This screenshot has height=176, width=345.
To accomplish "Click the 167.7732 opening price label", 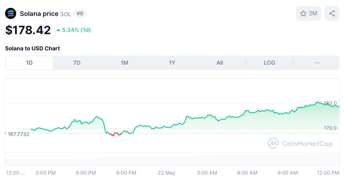I will (x=18, y=134).
